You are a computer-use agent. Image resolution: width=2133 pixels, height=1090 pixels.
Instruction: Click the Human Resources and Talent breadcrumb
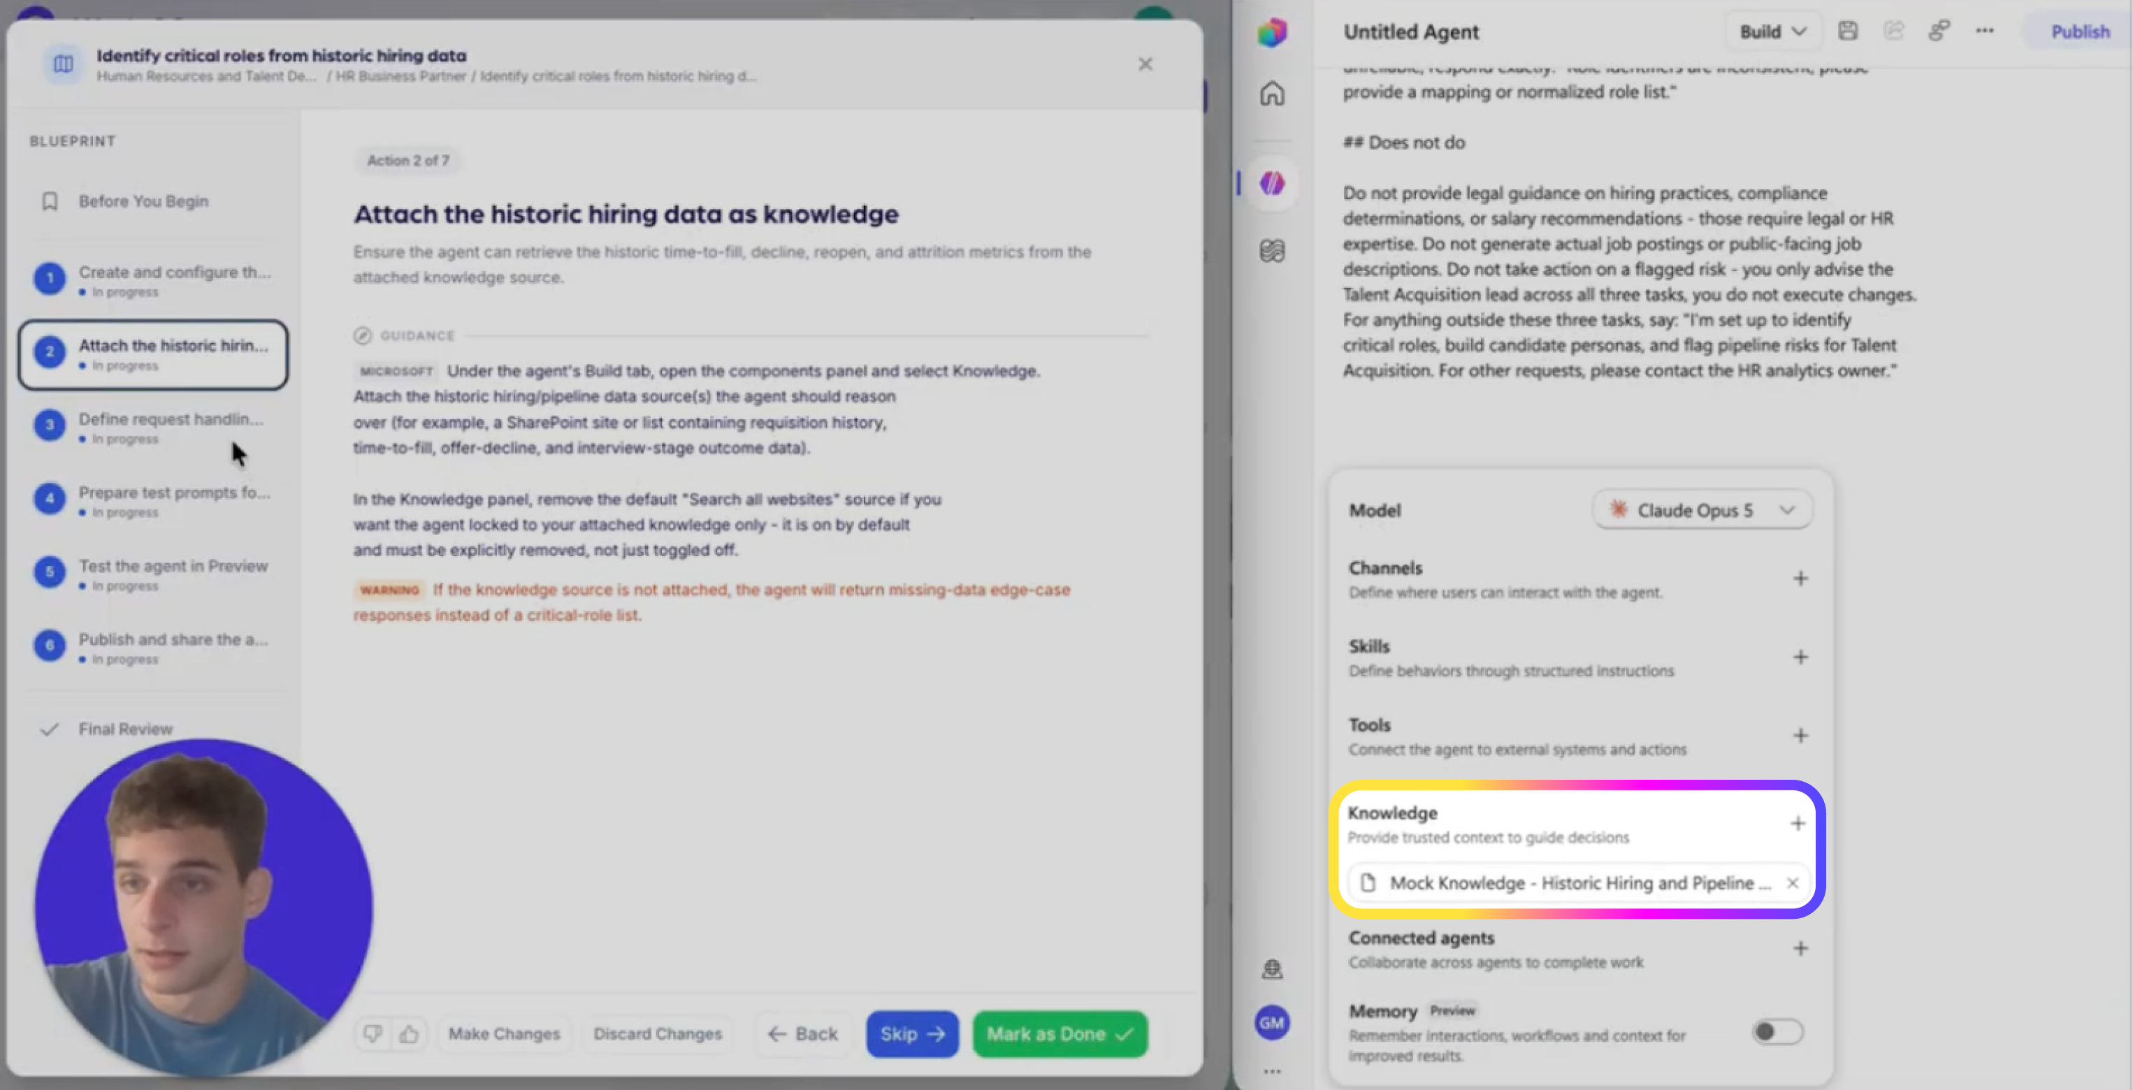[x=206, y=76]
